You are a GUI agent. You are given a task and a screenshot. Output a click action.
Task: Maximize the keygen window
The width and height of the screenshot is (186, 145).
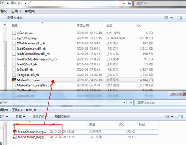pos(180,93)
